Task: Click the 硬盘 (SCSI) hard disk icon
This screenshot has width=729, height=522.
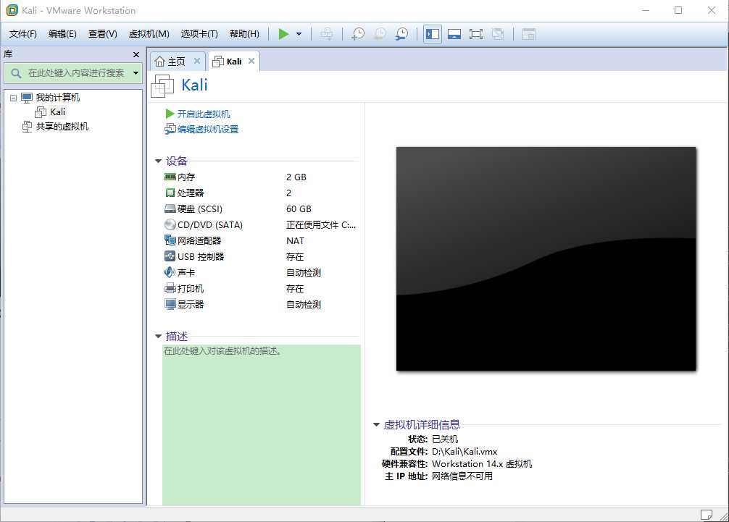Action: pyautogui.click(x=170, y=209)
